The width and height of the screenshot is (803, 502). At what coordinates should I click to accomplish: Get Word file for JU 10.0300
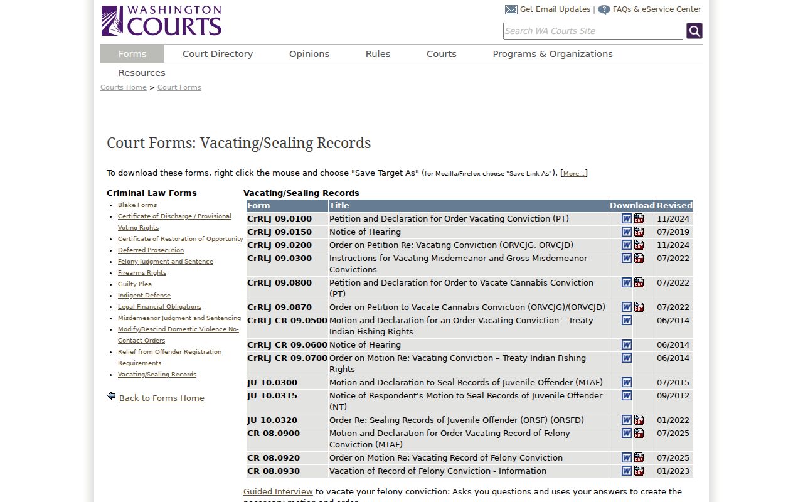[627, 382]
